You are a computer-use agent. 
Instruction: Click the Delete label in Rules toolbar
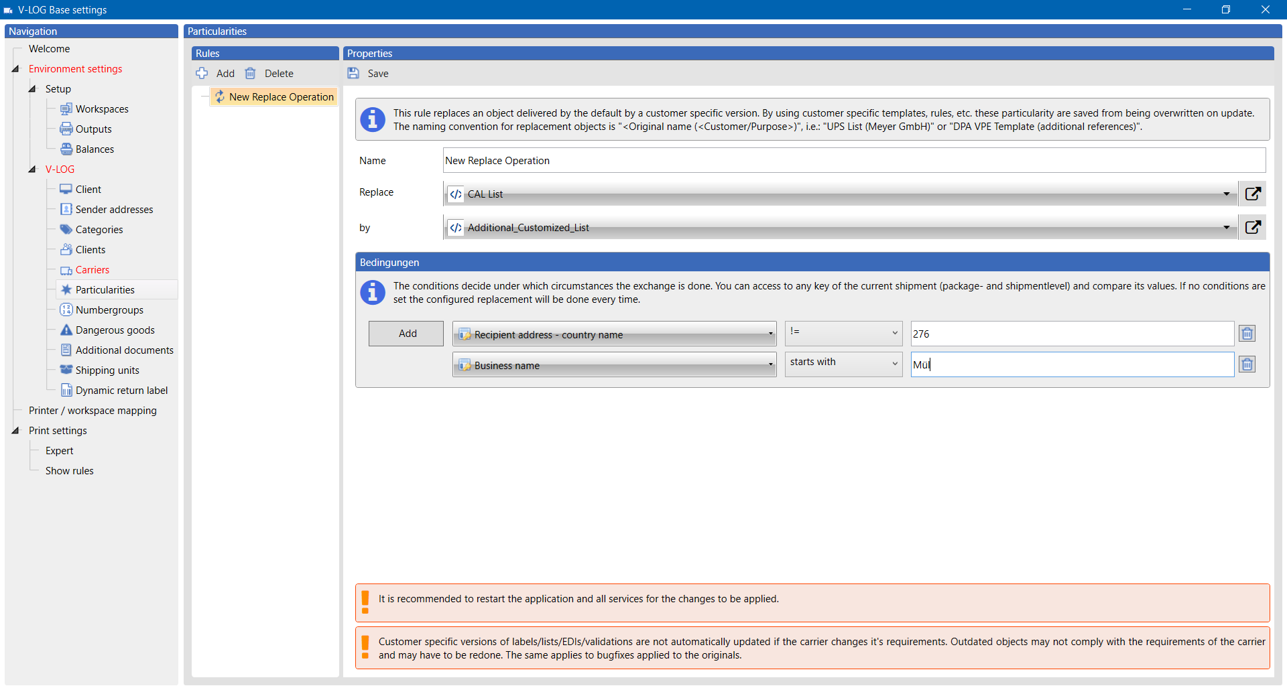[x=279, y=73]
